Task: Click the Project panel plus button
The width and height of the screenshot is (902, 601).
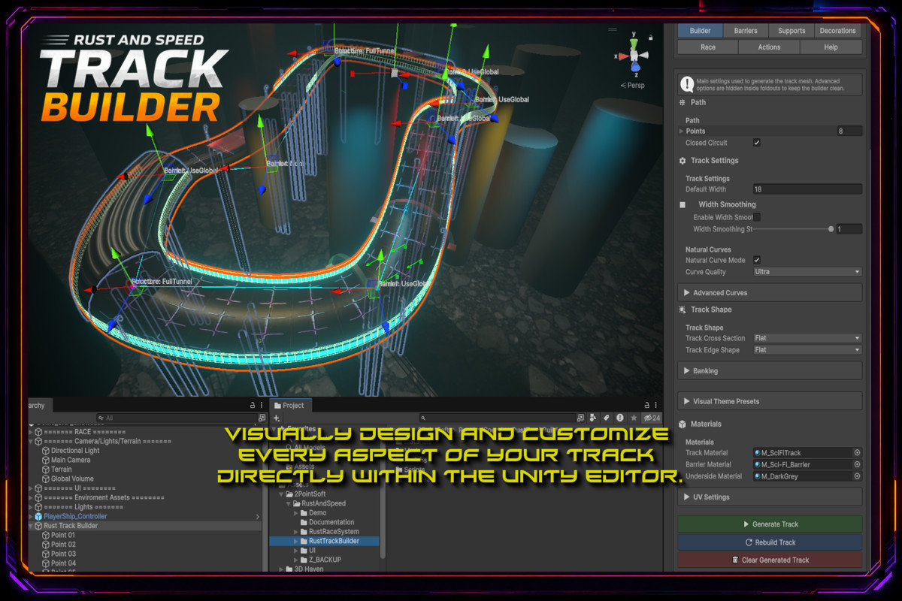Action: (277, 418)
